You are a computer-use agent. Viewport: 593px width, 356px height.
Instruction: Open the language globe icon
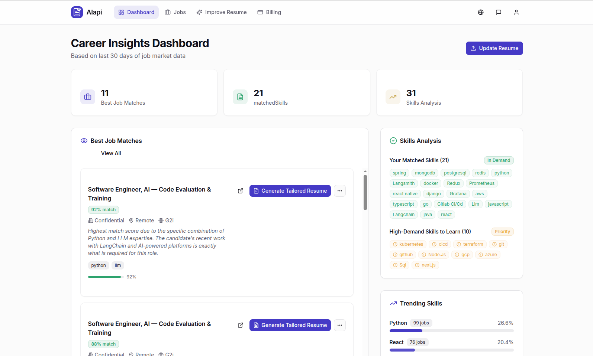pos(481,12)
